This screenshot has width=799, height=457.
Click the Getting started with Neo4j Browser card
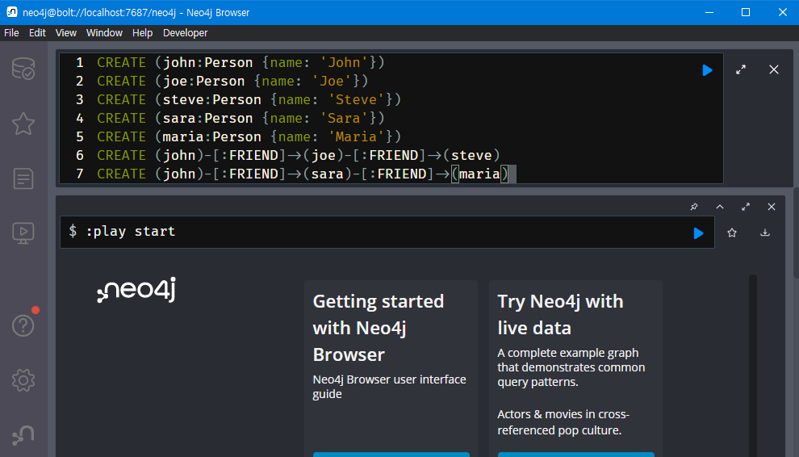[391, 368]
